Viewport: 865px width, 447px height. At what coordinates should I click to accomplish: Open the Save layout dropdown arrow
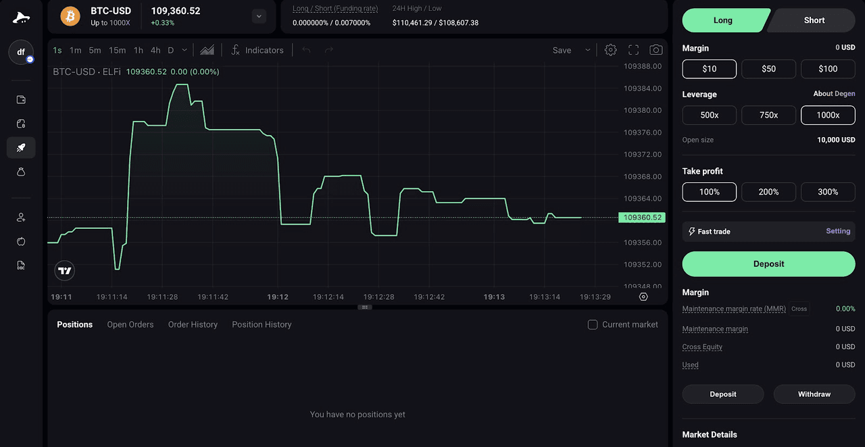click(588, 50)
